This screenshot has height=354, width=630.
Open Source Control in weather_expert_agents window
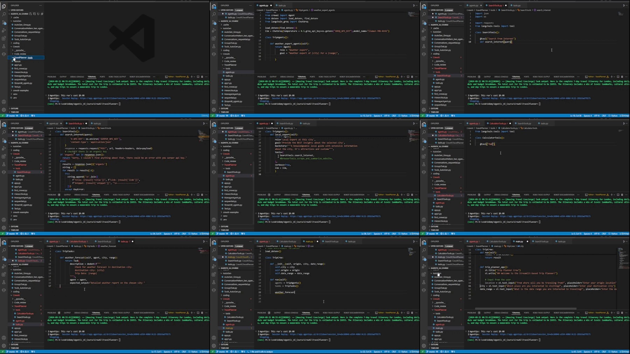(214, 22)
